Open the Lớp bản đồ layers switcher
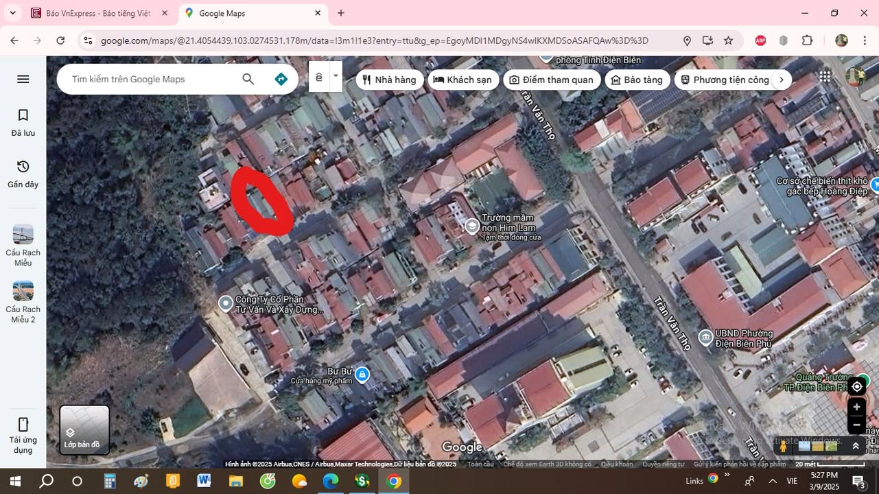Image resolution: width=879 pixels, height=494 pixels. tap(83, 430)
